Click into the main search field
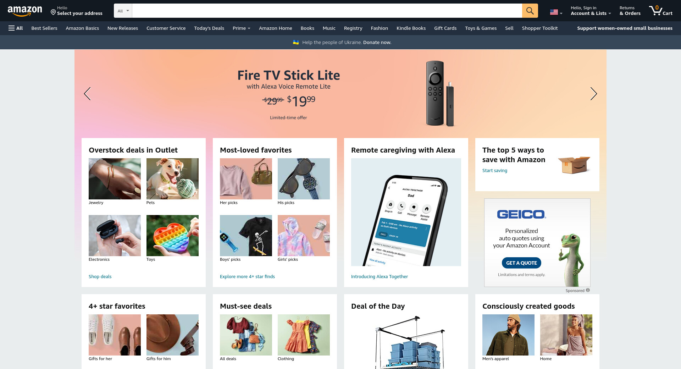The height and width of the screenshot is (369, 681). 327,11
